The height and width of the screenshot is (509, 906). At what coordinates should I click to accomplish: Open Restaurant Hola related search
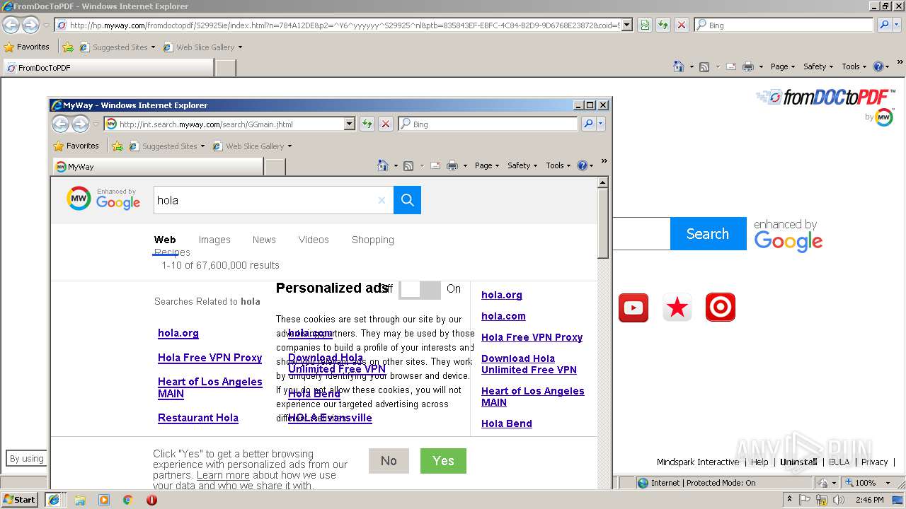point(198,418)
